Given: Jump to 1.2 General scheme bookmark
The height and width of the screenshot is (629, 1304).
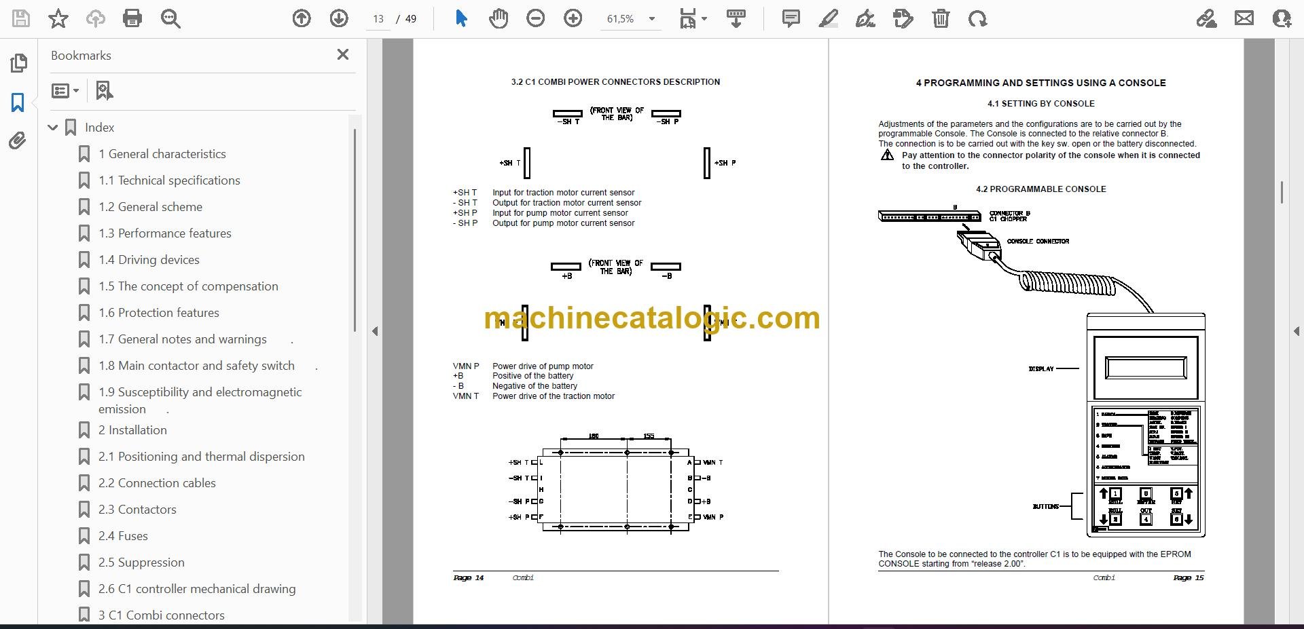Looking at the screenshot, I should point(150,207).
